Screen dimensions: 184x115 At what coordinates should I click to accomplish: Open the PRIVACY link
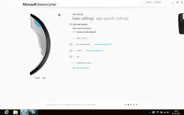149,2
